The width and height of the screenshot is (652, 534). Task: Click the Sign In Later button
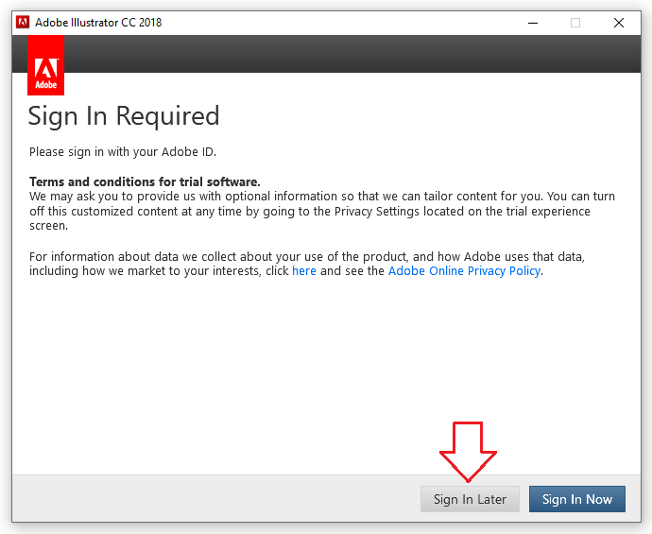point(470,499)
